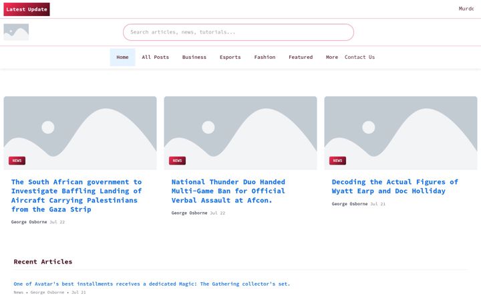Screen dimensions: 481x301
Task: Click George Osborne under Wyatt Earp article
Action: click(349, 203)
